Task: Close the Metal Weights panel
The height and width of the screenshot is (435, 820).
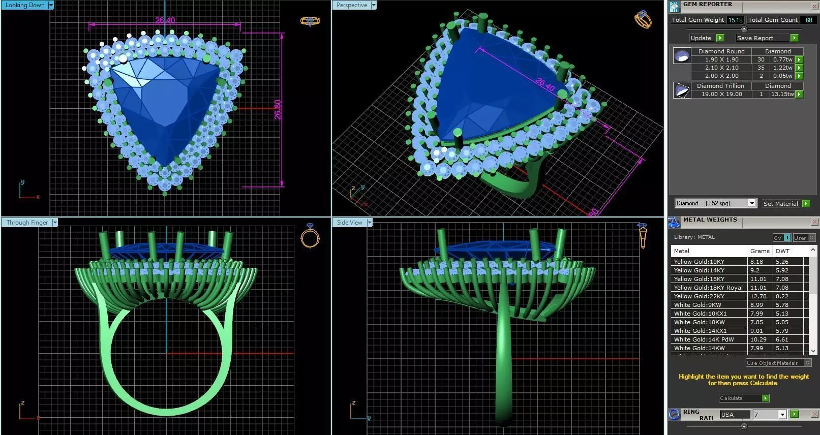Action: tap(814, 222)
